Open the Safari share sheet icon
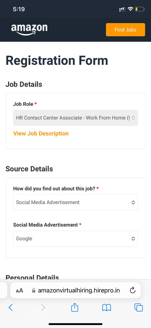Screen dimensions: 151x328 point(75,307)
